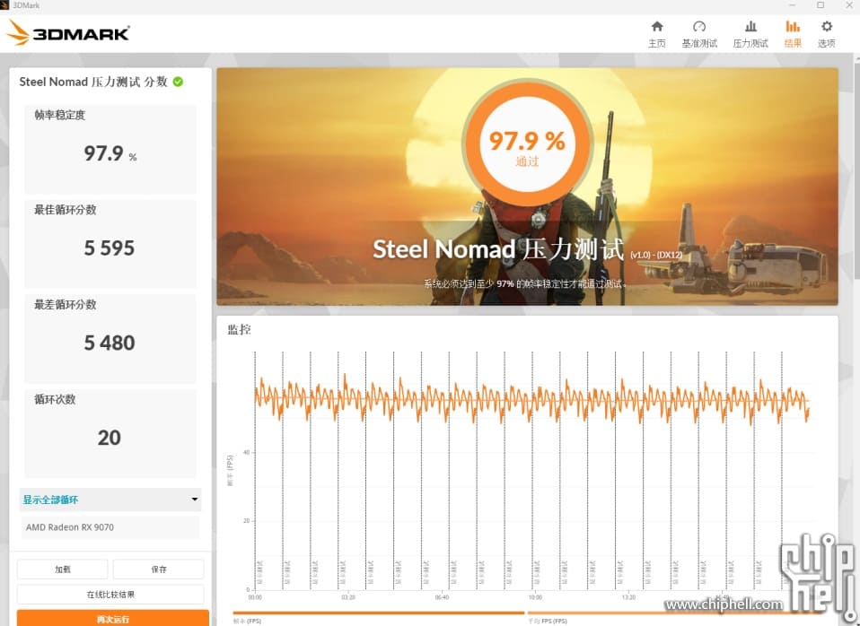Image resolution: width=860 pixels, height=626 pixels.
Task: Click the small 3DMark title bar icon
Action: tap(4, 5)
